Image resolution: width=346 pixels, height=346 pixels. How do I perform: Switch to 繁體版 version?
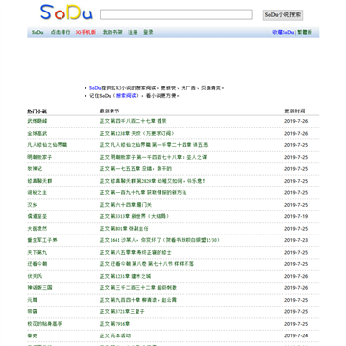coord(305,32)
